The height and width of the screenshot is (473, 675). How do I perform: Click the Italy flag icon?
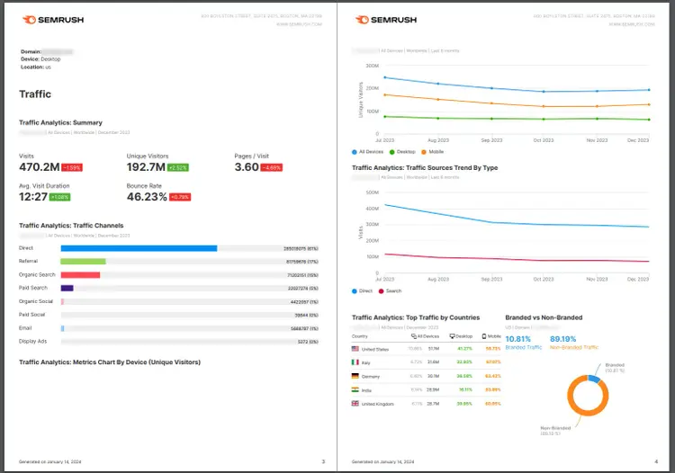point(355,362)
